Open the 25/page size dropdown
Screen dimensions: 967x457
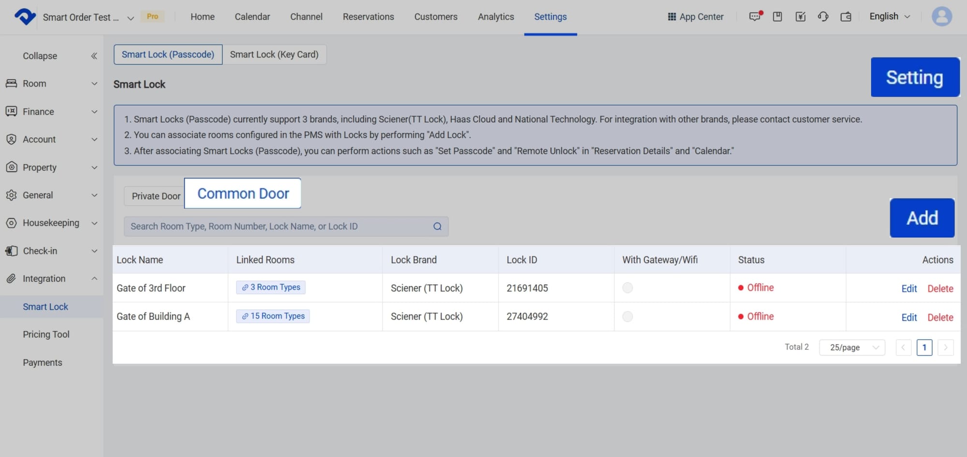point(852,347)
